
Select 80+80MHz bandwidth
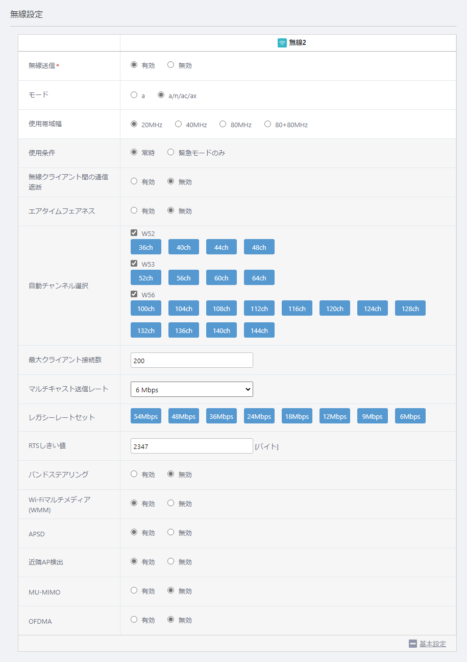[x=268, y=124]
